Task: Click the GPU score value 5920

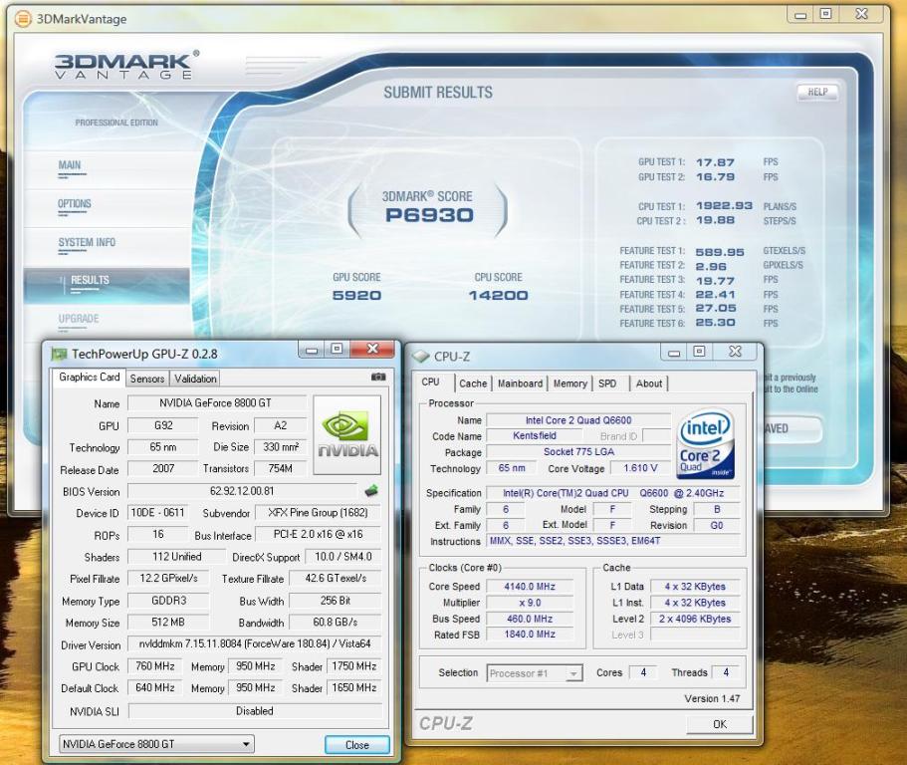Action: [x=356, y=295]
